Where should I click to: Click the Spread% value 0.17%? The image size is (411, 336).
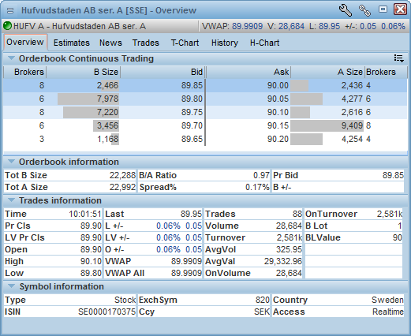tap(257, 187)
